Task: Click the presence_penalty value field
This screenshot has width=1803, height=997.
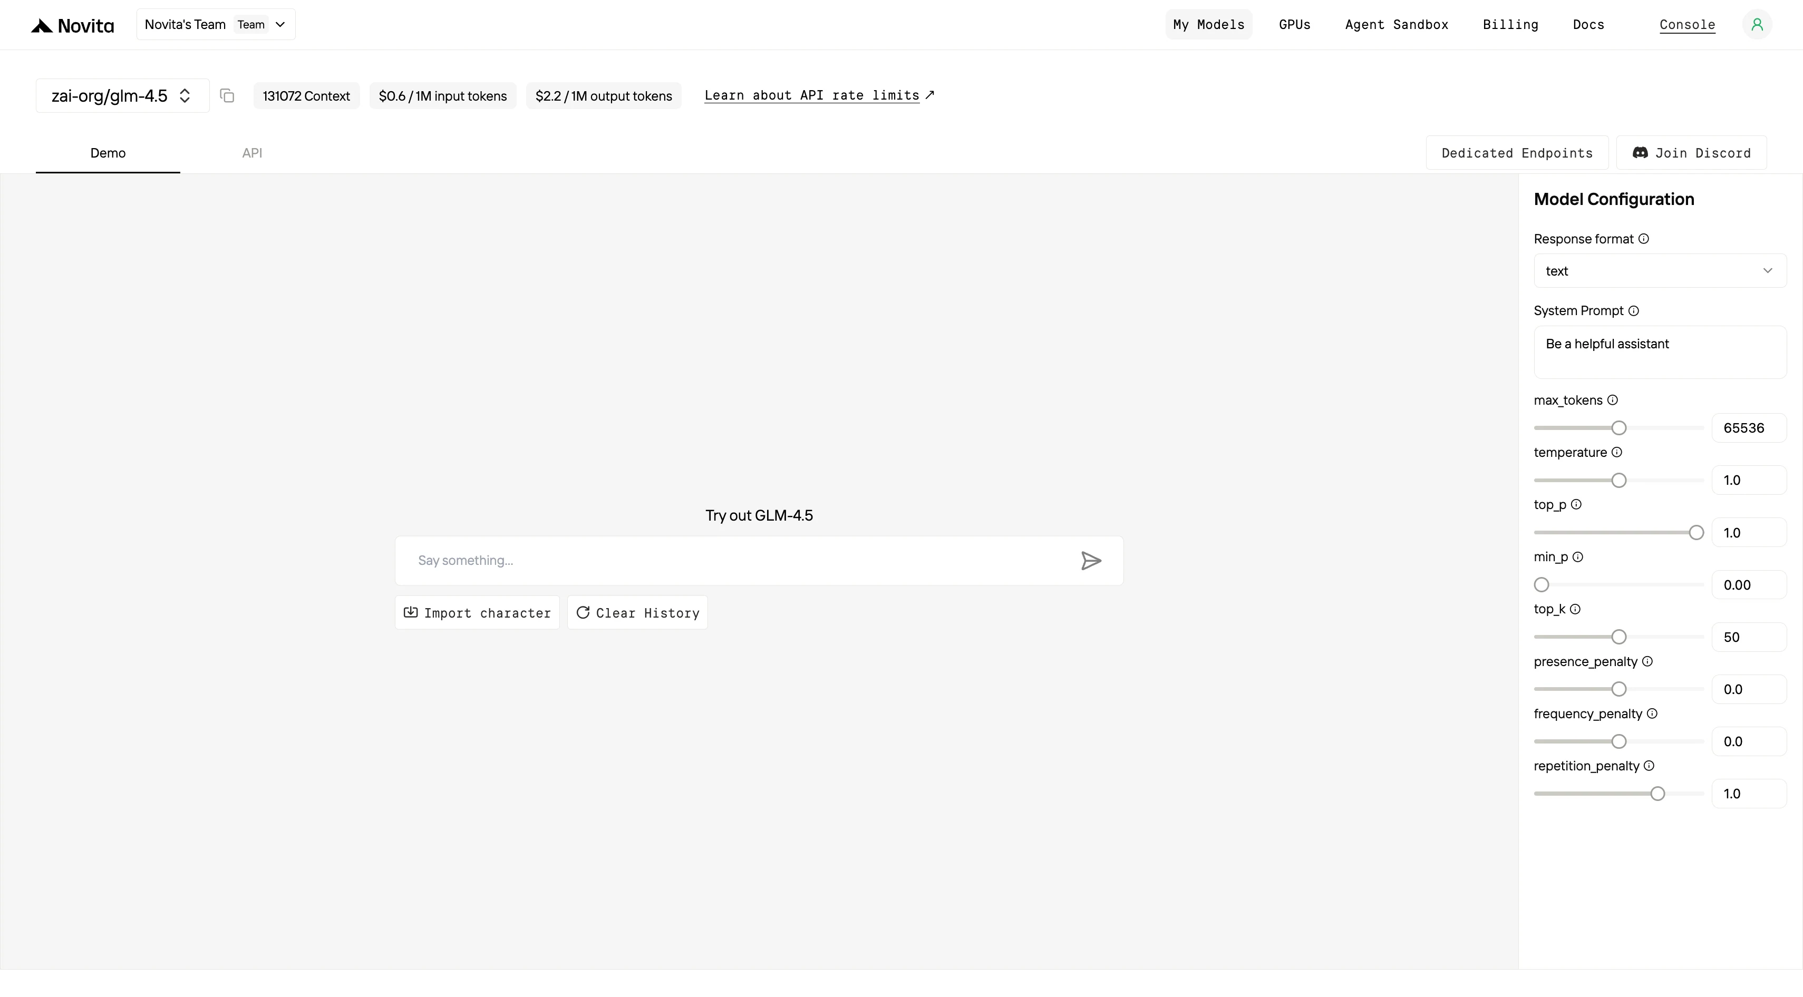Action: pyautogui.click(x=1749, y=690)
